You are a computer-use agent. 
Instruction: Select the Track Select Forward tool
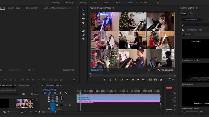coord(83,14)
